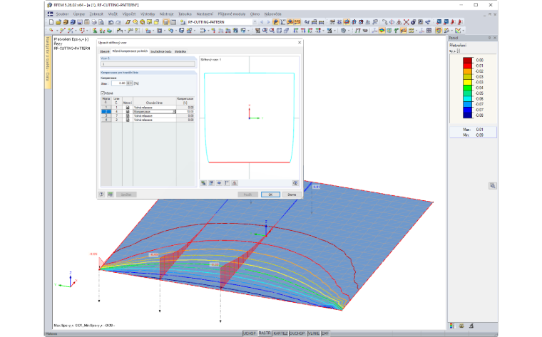Click first view icon under pattern preview
The width and height of the screenshot is (542, 337).
[x=203, y=183]
